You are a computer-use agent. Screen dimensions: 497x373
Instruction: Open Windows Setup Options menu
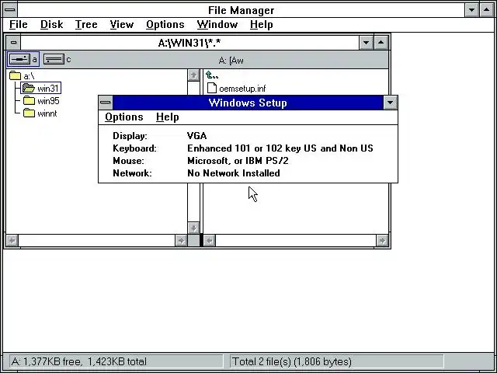click(124, 117)
